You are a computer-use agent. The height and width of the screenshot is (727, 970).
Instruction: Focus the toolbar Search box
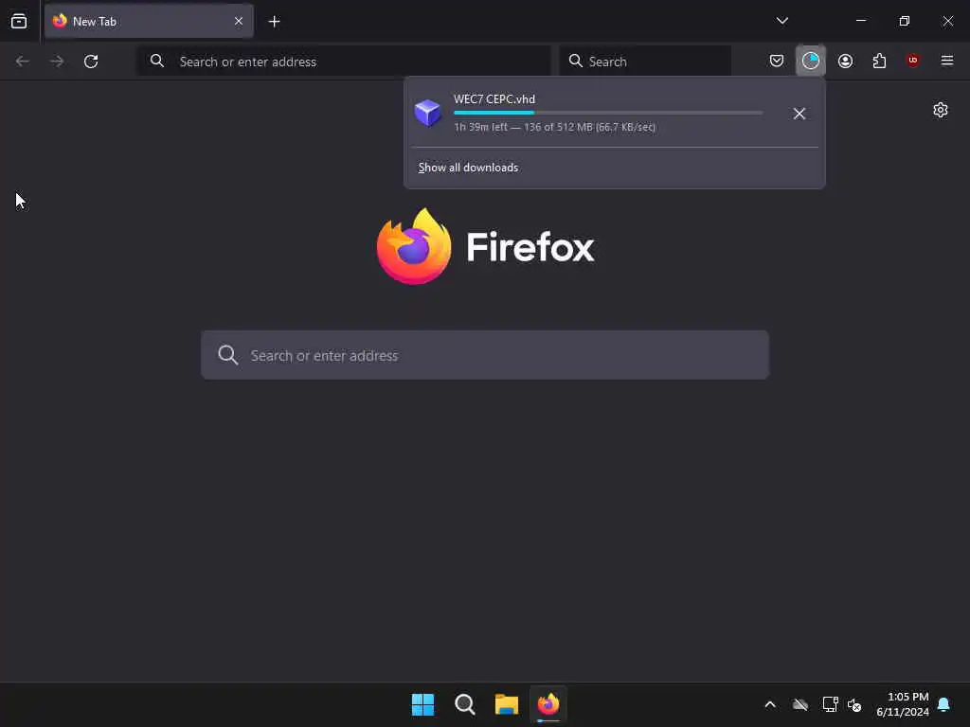pyautogui.click(x=645, y=62)
